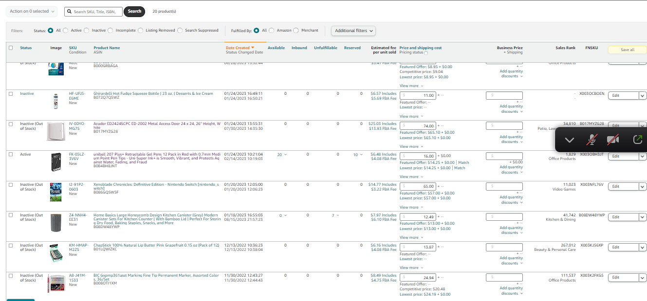
Task: Tick the select-all checkbox in table header
Action: [11, 48]
